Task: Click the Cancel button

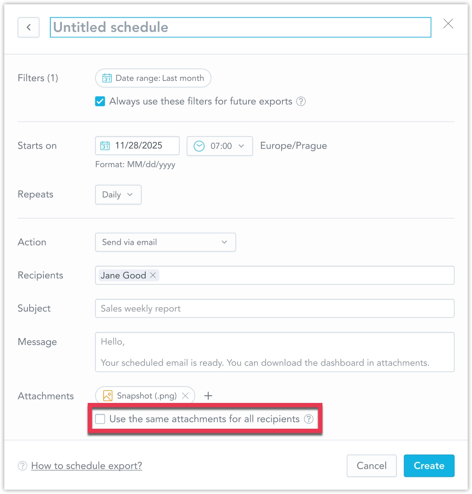Action: tap(371, 466)
